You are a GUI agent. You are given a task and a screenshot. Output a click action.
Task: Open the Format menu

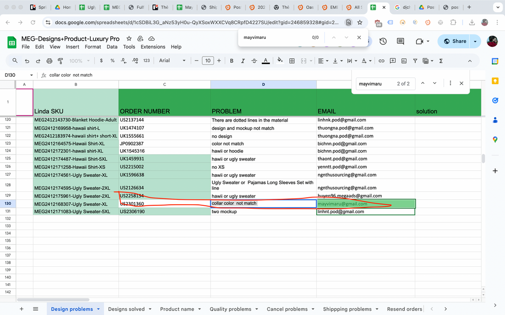click(x=93, y=47)
